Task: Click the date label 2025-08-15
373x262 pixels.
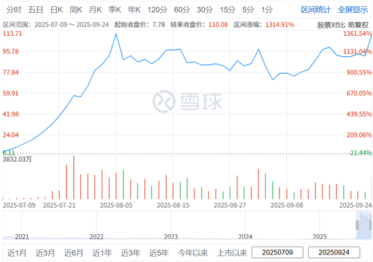Action: (x=173, y=205)
